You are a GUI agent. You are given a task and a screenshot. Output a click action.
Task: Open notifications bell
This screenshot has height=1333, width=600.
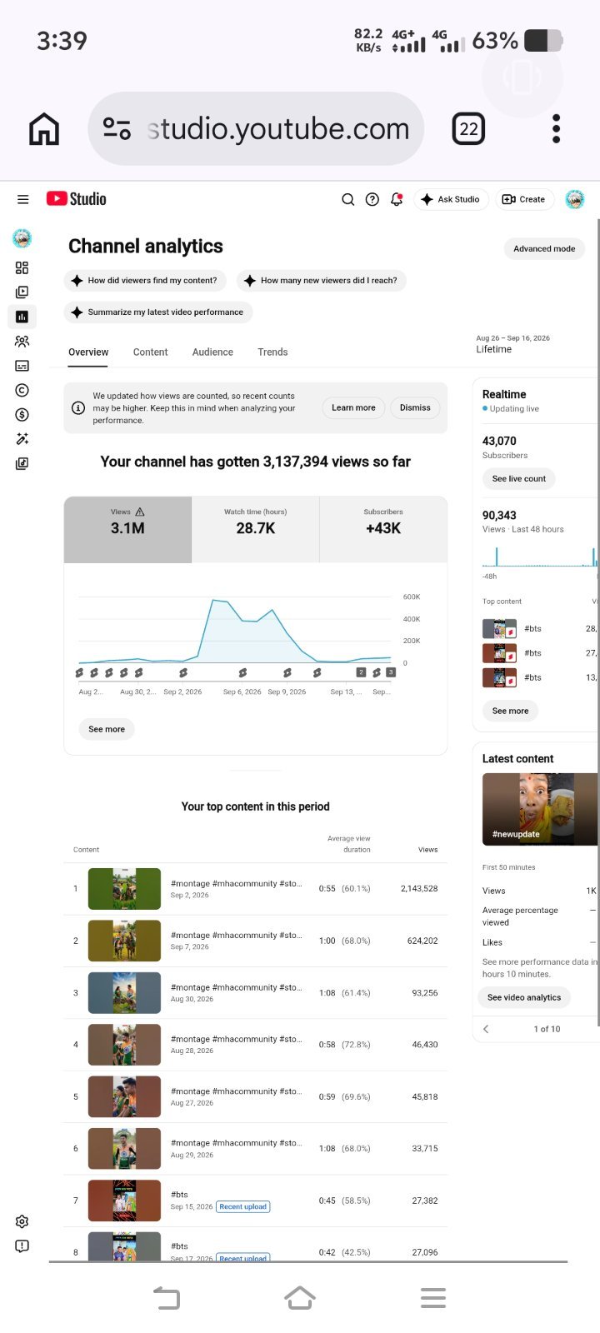(397, 199)
